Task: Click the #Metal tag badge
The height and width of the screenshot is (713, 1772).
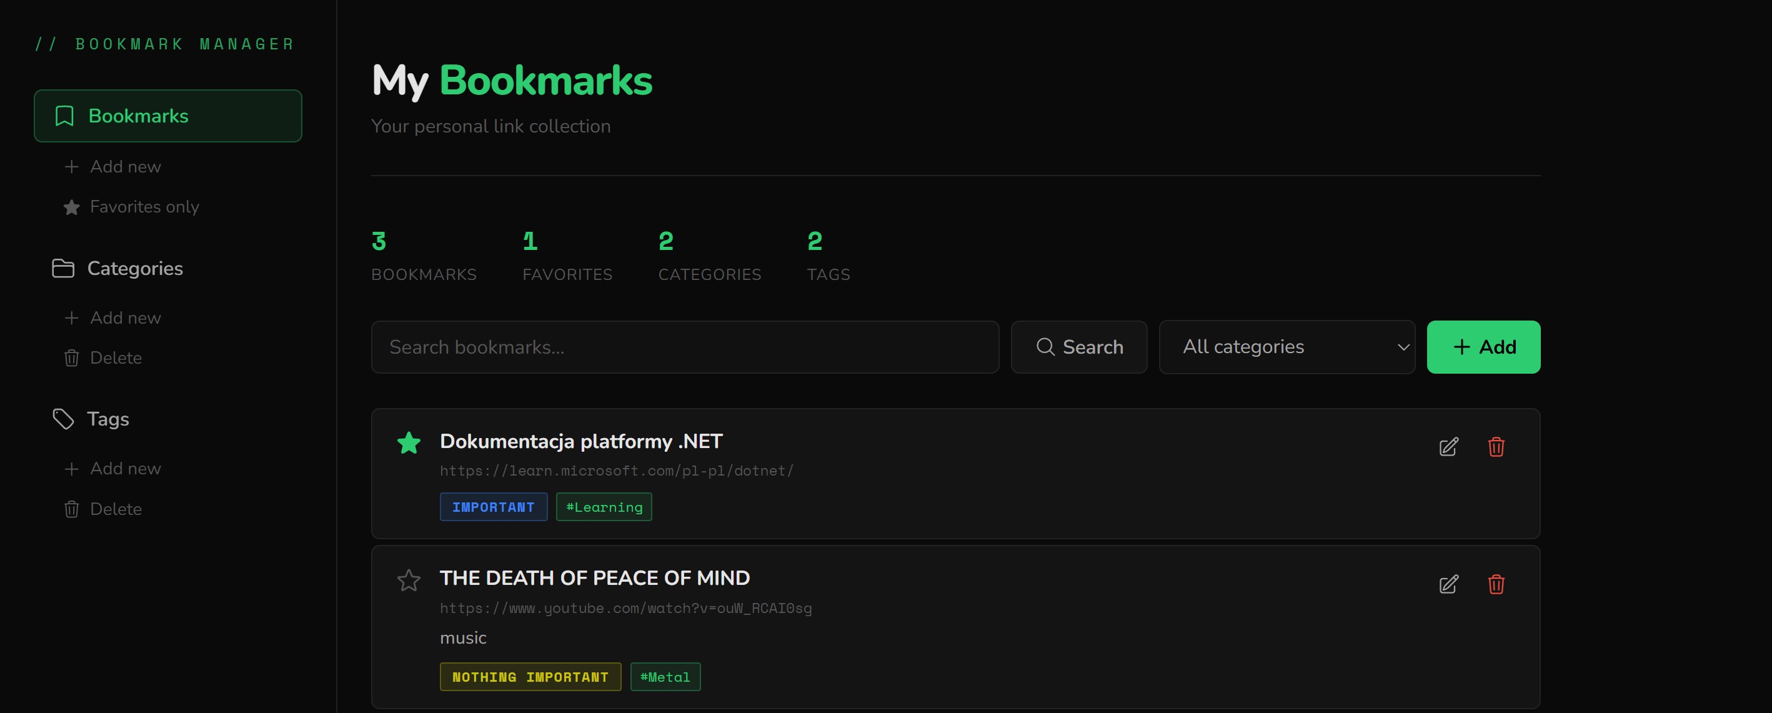Action: pos(665,677)
